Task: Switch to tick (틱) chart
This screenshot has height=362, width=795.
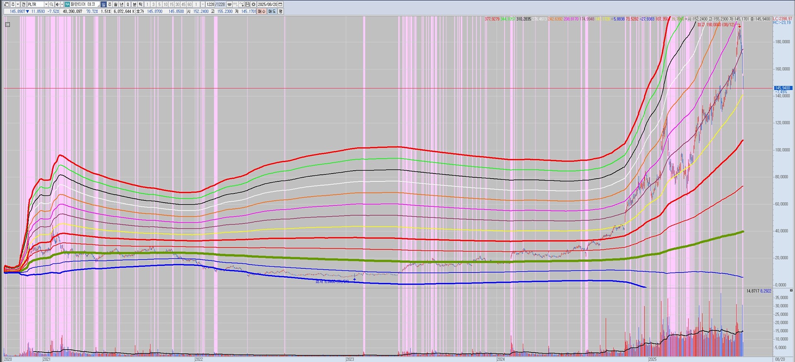Action: (x=141, y=4)
